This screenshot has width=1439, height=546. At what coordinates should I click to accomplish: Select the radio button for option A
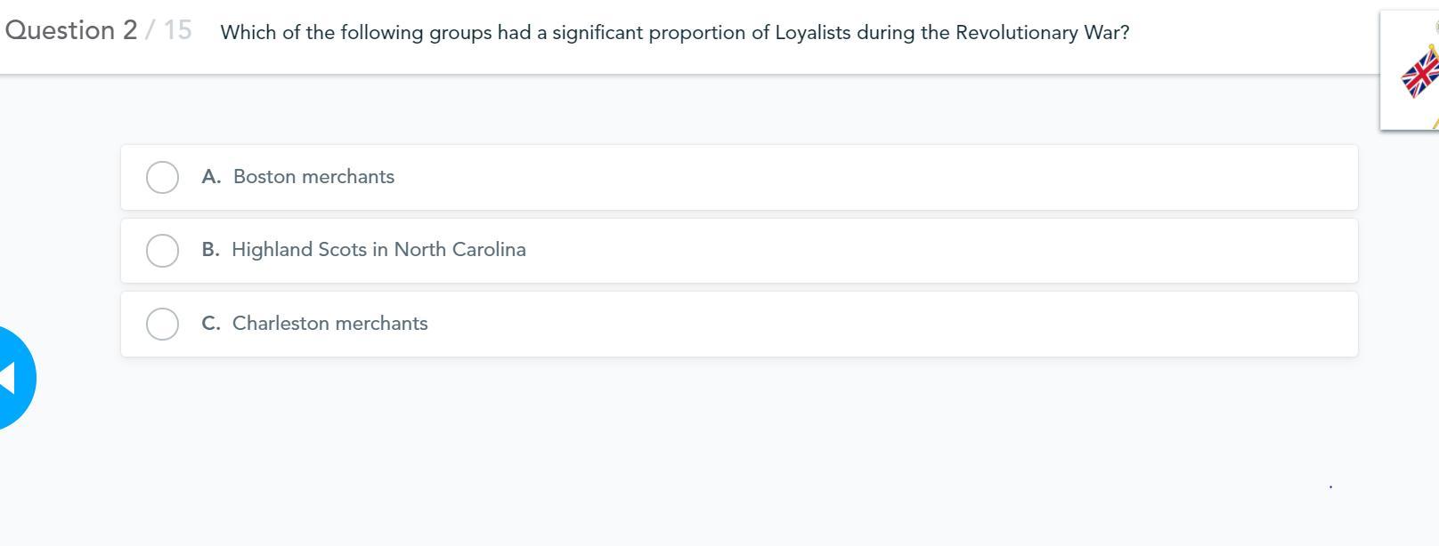pos(162,177)
